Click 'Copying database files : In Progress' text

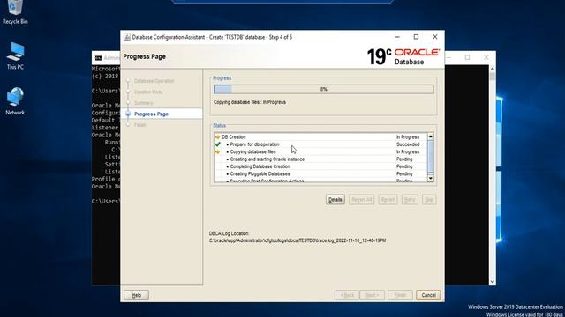249,102
